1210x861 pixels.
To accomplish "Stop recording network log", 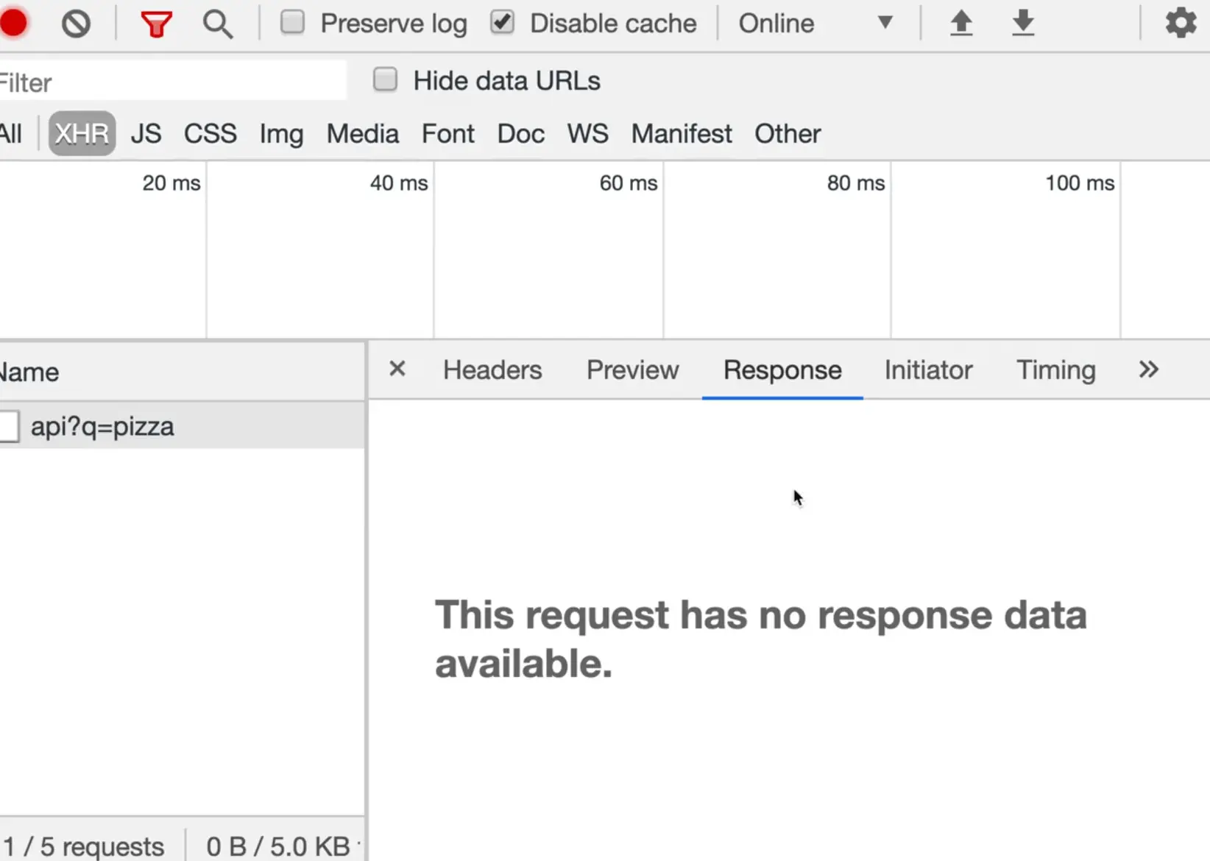I will click(13, 23).
